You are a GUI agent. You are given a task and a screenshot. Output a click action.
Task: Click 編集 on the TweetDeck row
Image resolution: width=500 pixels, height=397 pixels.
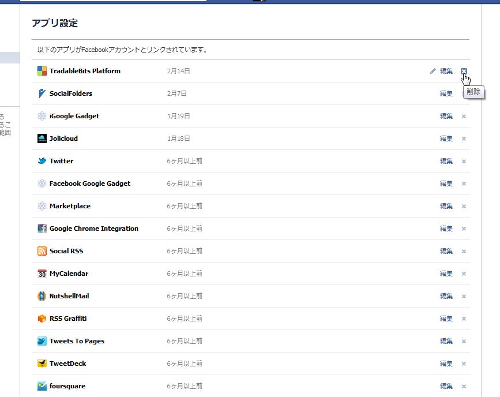446,364
